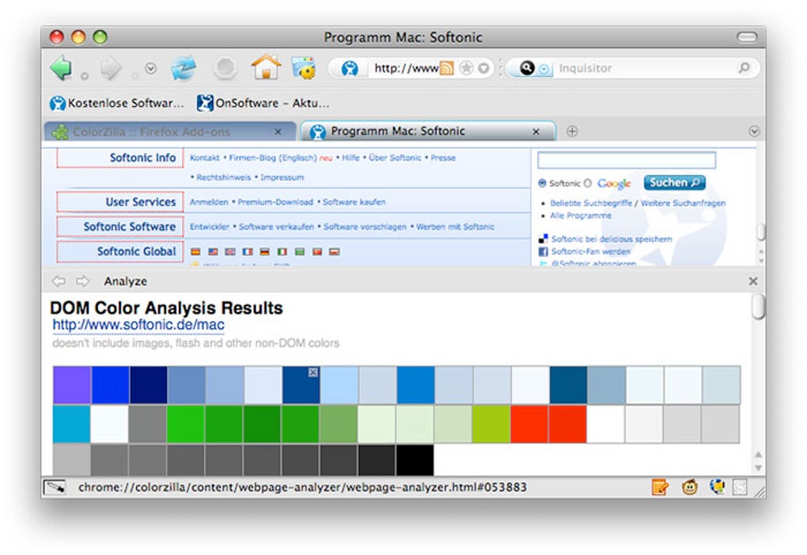
Task: Open the Alle Programme link
Action: 581,216
